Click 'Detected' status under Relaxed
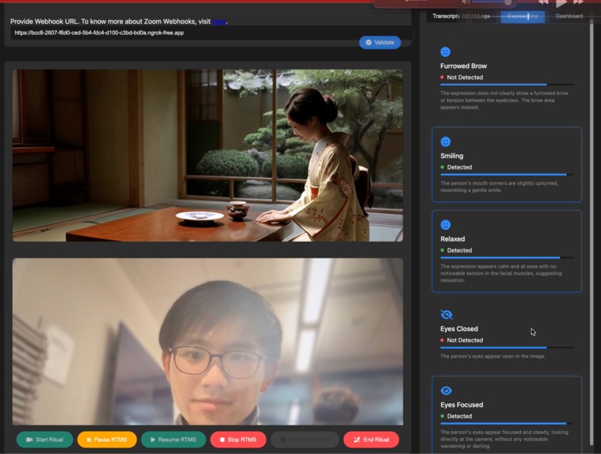Image resolution: width=601 pixels, height=454 pixels. [x=459, y=250]
